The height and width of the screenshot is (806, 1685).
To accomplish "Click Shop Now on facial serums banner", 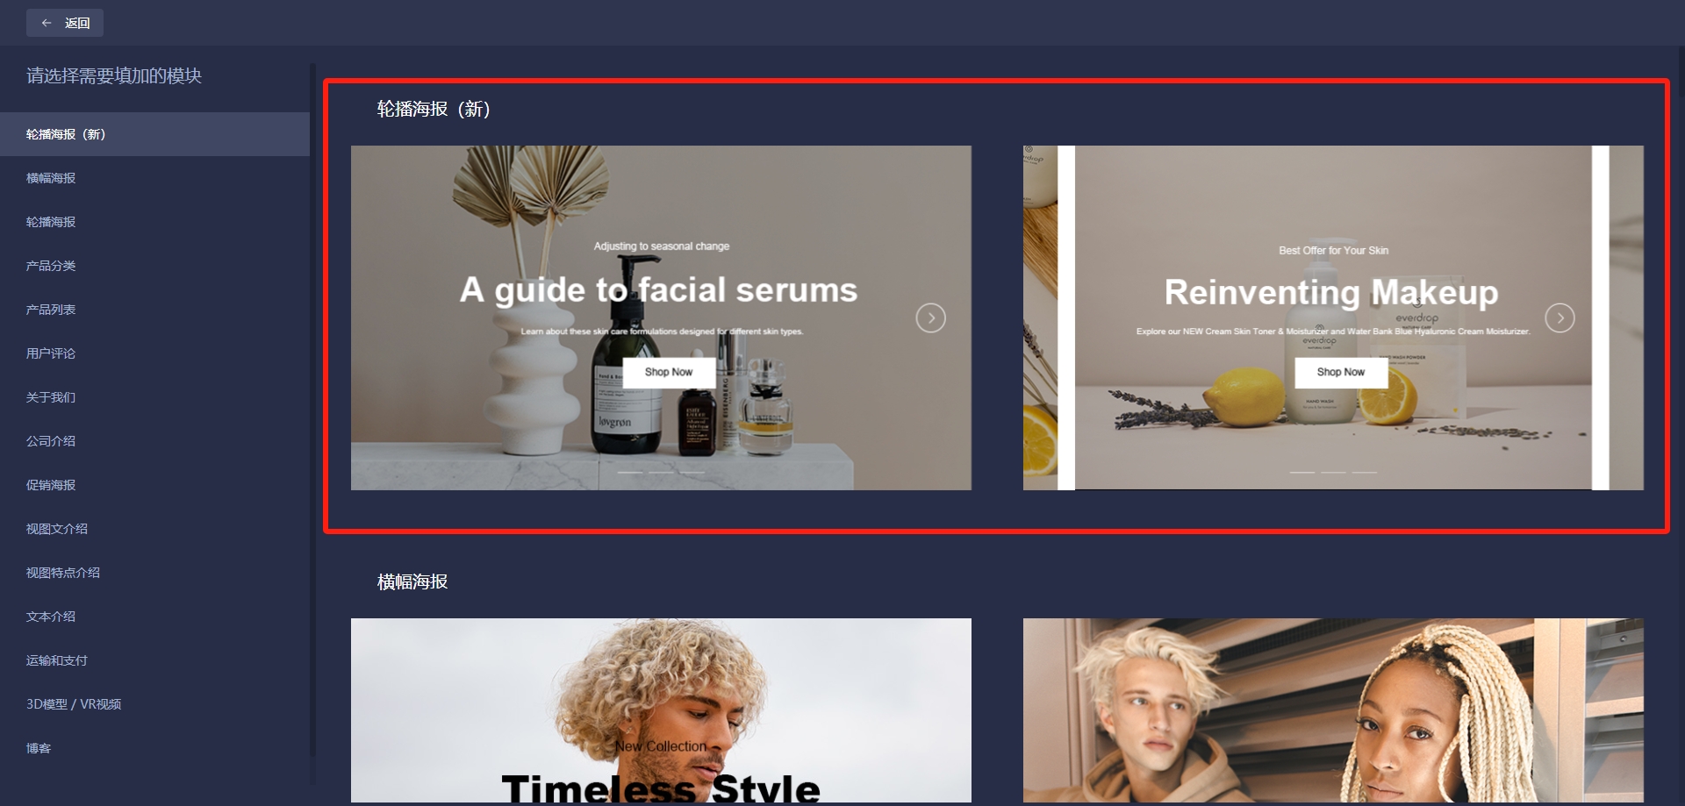I will click(669, 372).
